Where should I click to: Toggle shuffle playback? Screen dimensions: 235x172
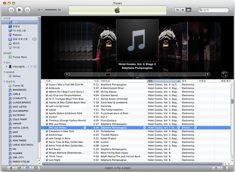pyautogui.click(x=19, y=168)
